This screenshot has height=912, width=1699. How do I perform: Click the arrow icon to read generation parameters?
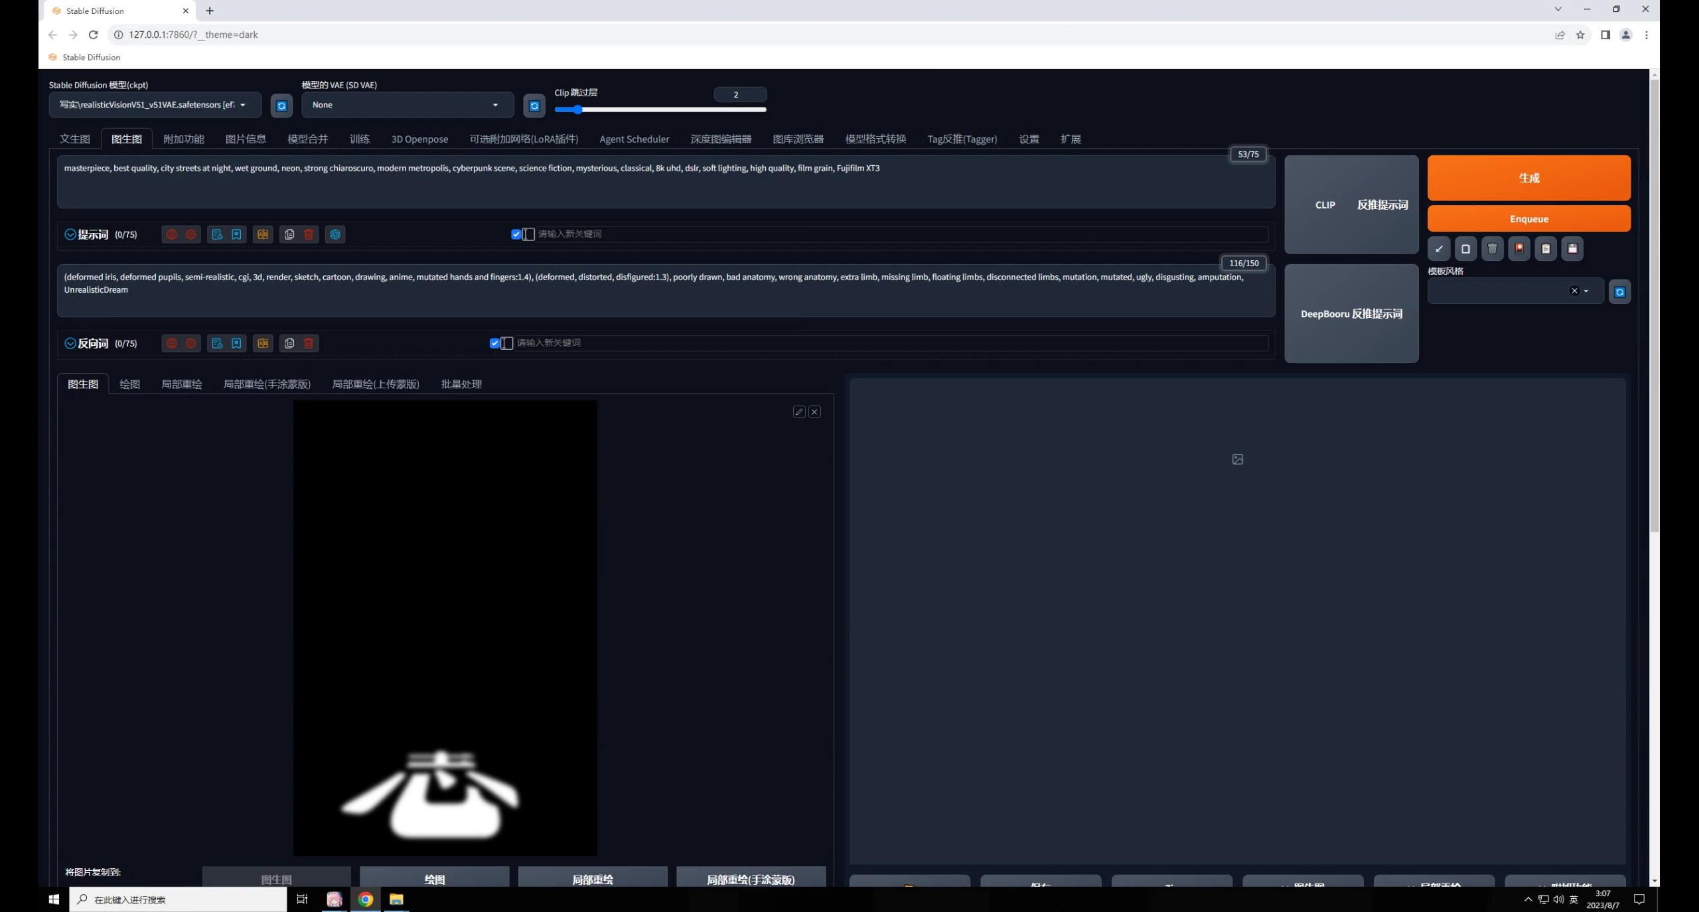tap(1439, 249)
